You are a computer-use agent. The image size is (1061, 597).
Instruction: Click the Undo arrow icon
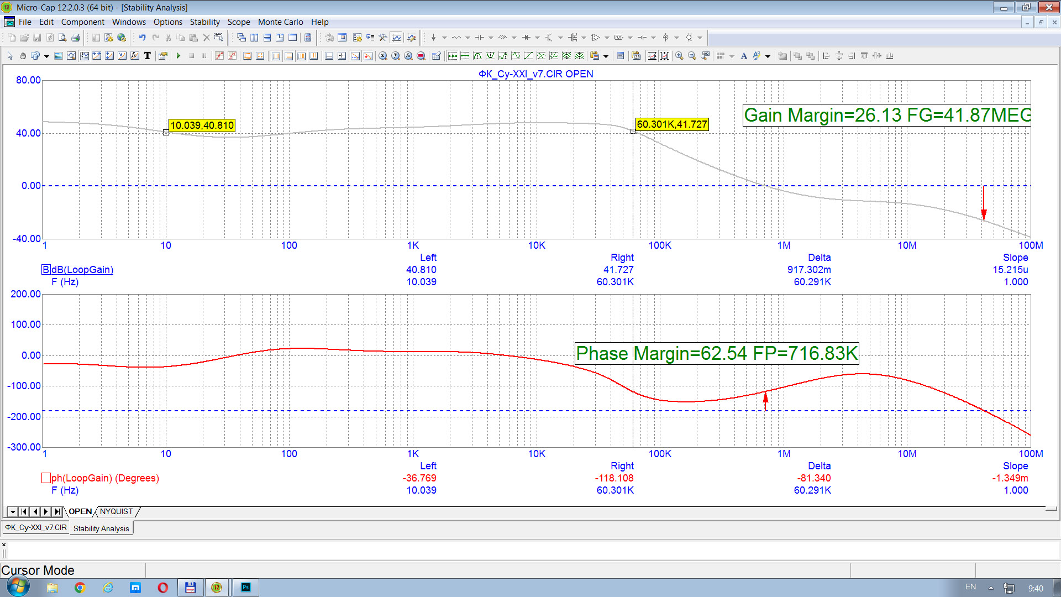(142, 38)
